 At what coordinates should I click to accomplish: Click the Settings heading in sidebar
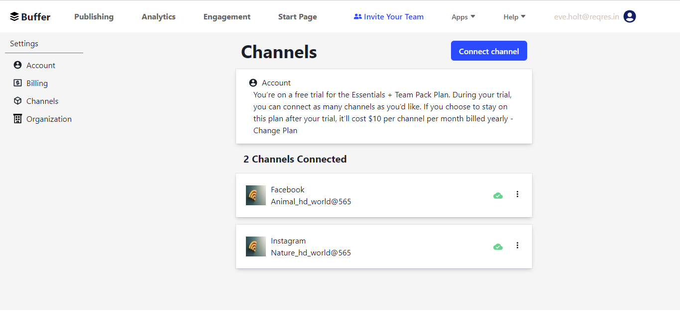coord(24,44)
